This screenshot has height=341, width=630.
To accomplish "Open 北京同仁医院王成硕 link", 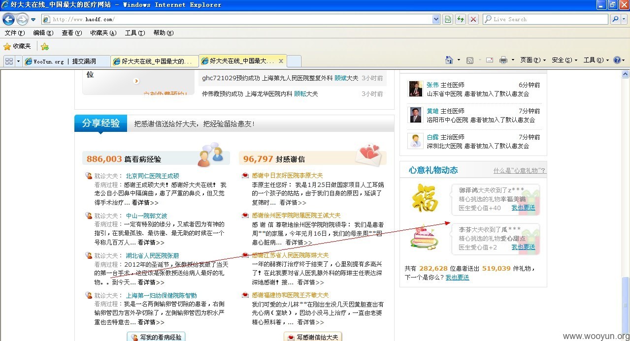I will (x=152, y=176).
